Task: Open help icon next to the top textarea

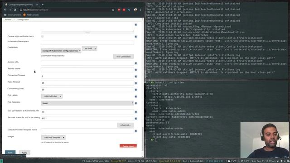Action: [x=136, y=25]
